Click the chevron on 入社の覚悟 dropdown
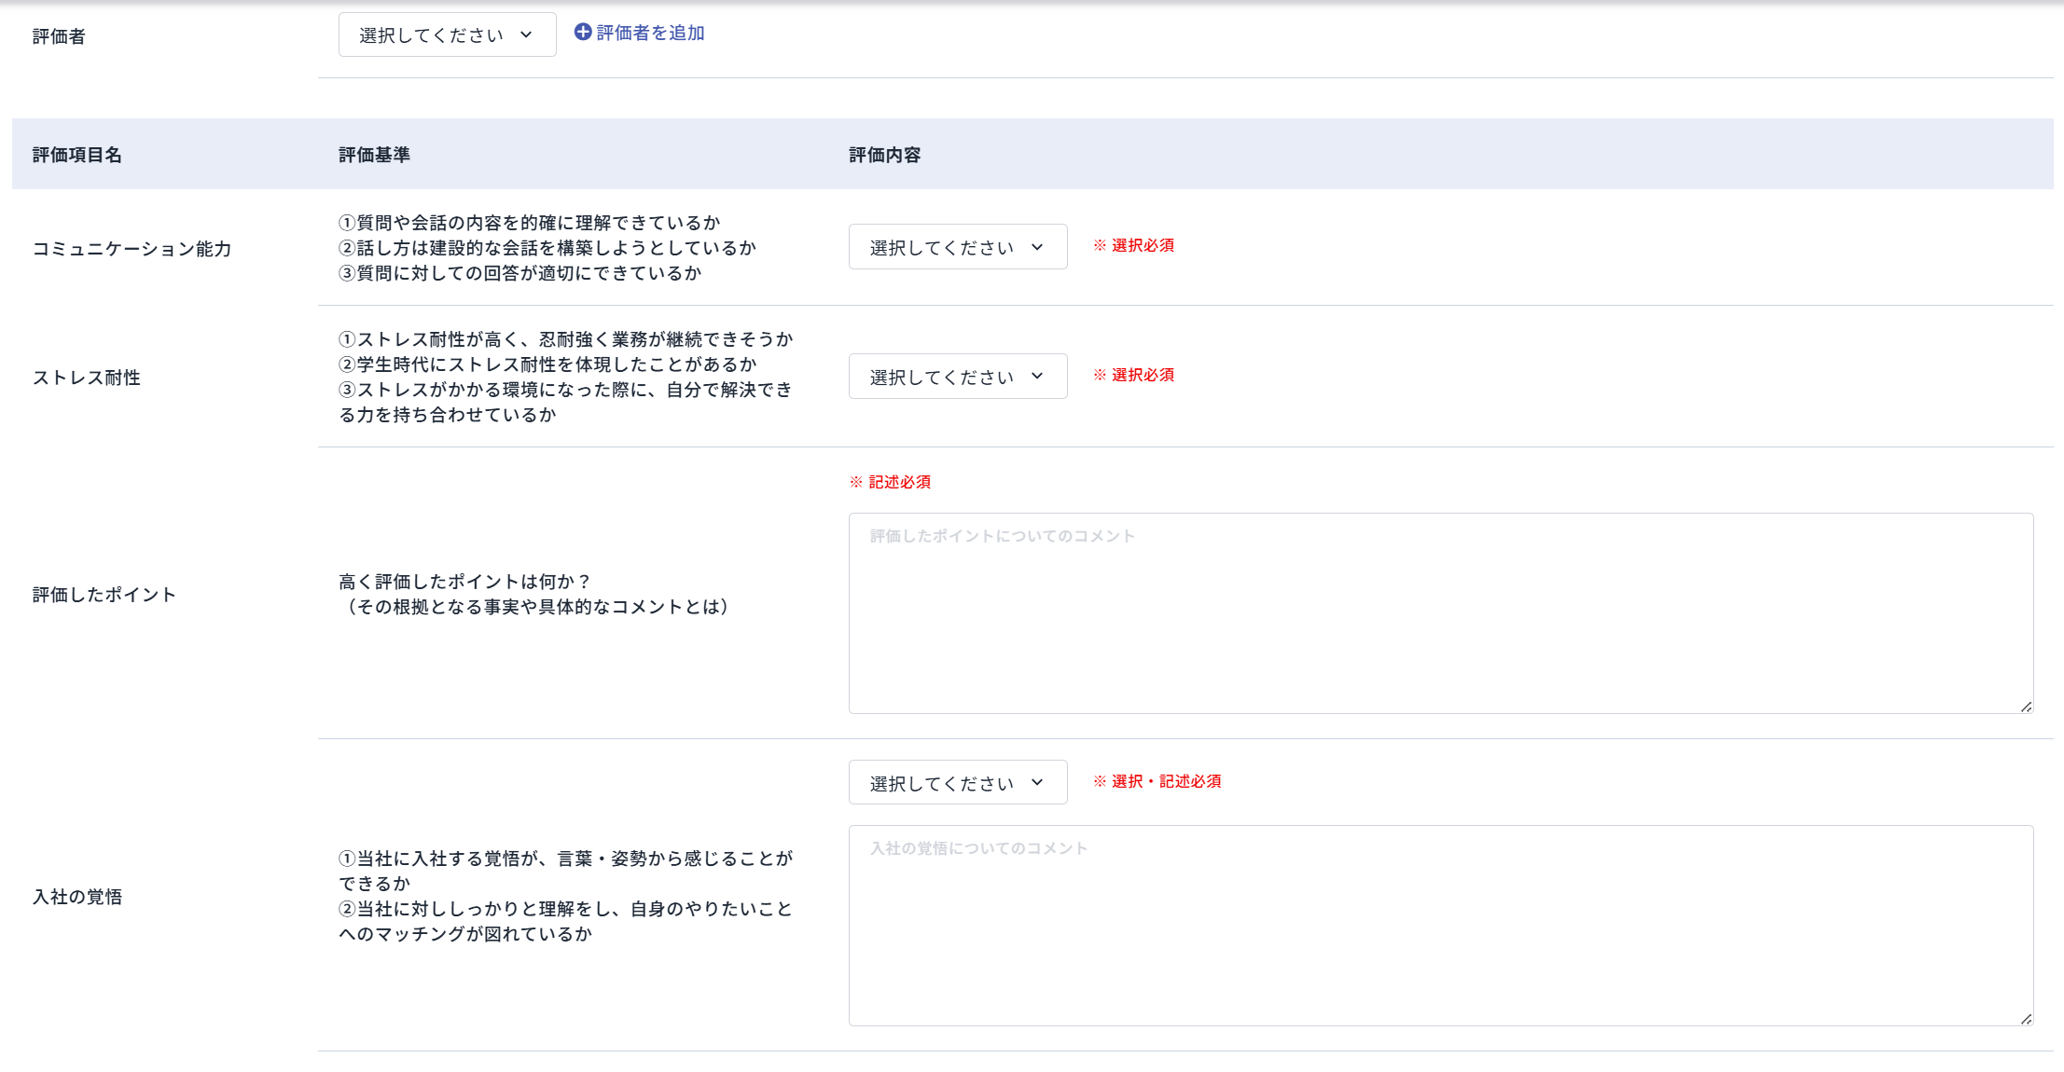The image size is (2064, 1072). tap(1037, 782)
